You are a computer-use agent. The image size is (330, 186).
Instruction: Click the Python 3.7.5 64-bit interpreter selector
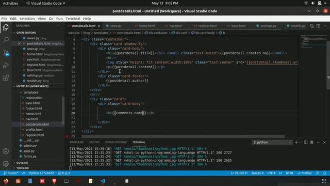41,173
